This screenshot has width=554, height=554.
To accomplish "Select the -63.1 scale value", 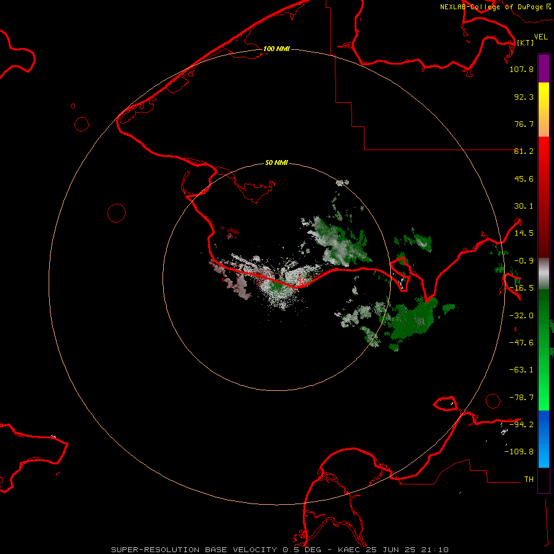I will click(521, 370).
